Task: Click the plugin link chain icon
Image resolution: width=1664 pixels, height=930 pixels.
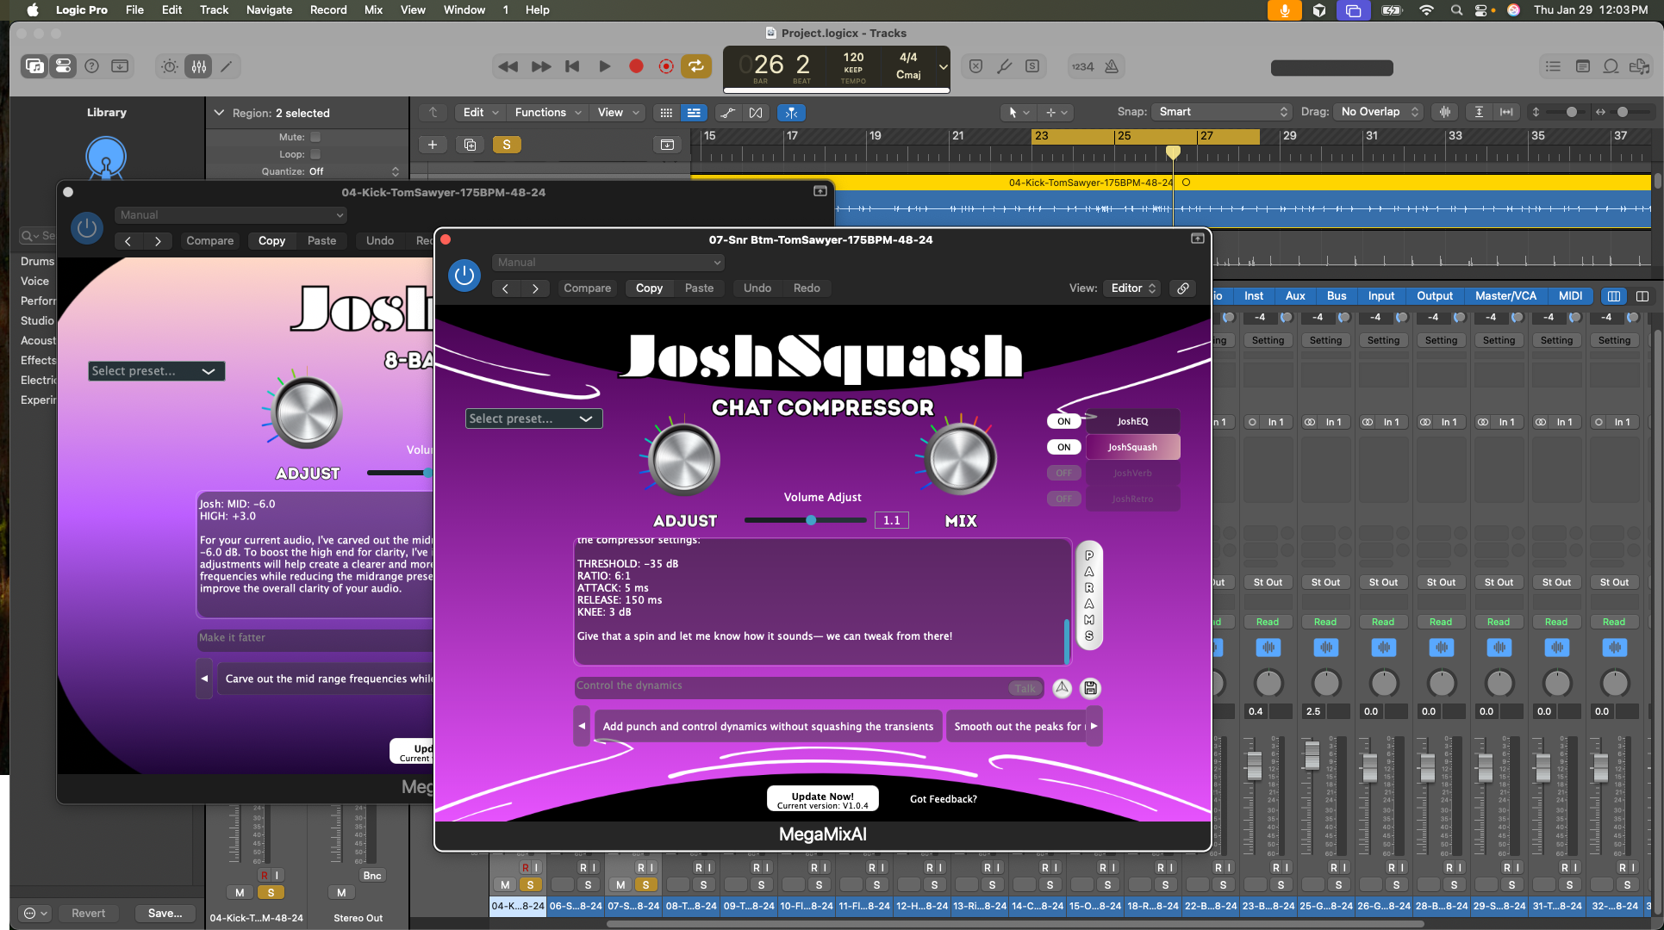Action: pyautogui.click(x=1183, y=288)
